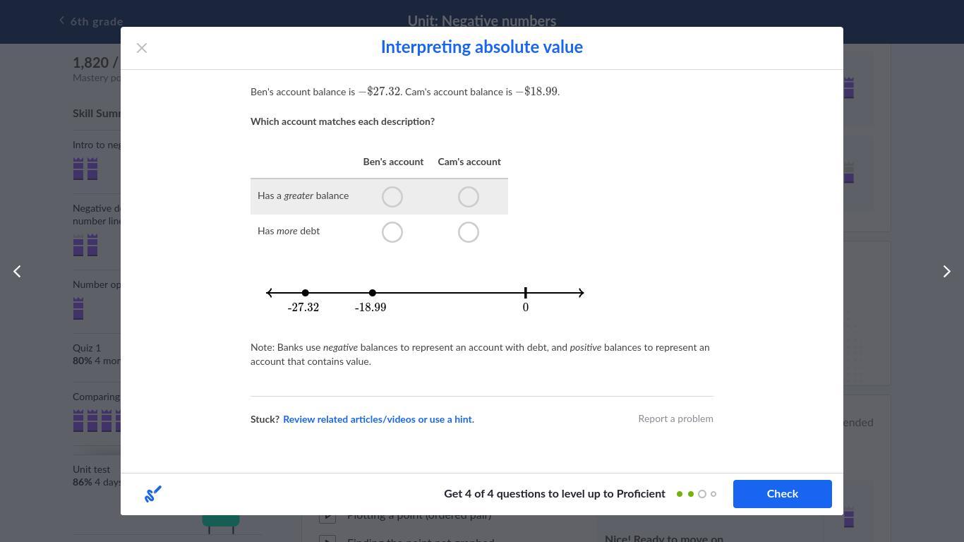
Task: Go to next item with right arrow
Action: pyautogui.click(x=946, y=272)
